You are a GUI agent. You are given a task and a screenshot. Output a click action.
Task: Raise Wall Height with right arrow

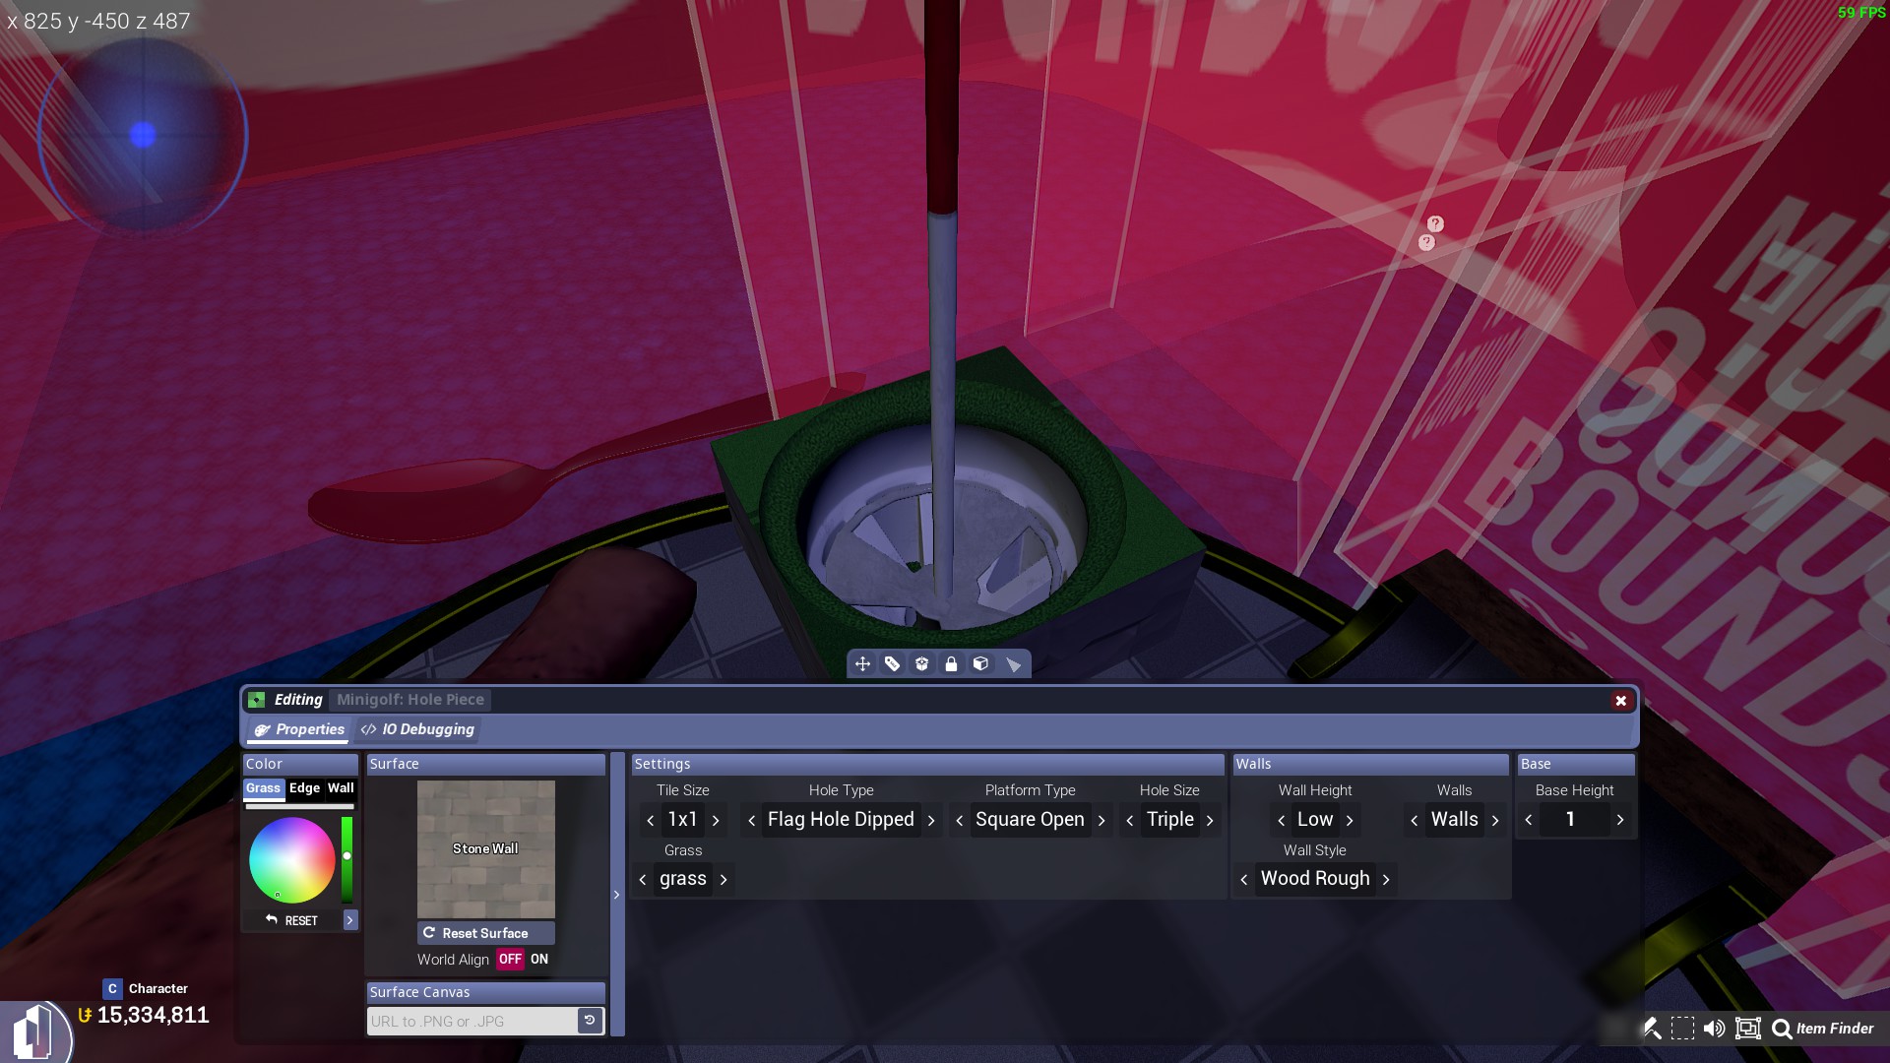(1350, 820)
